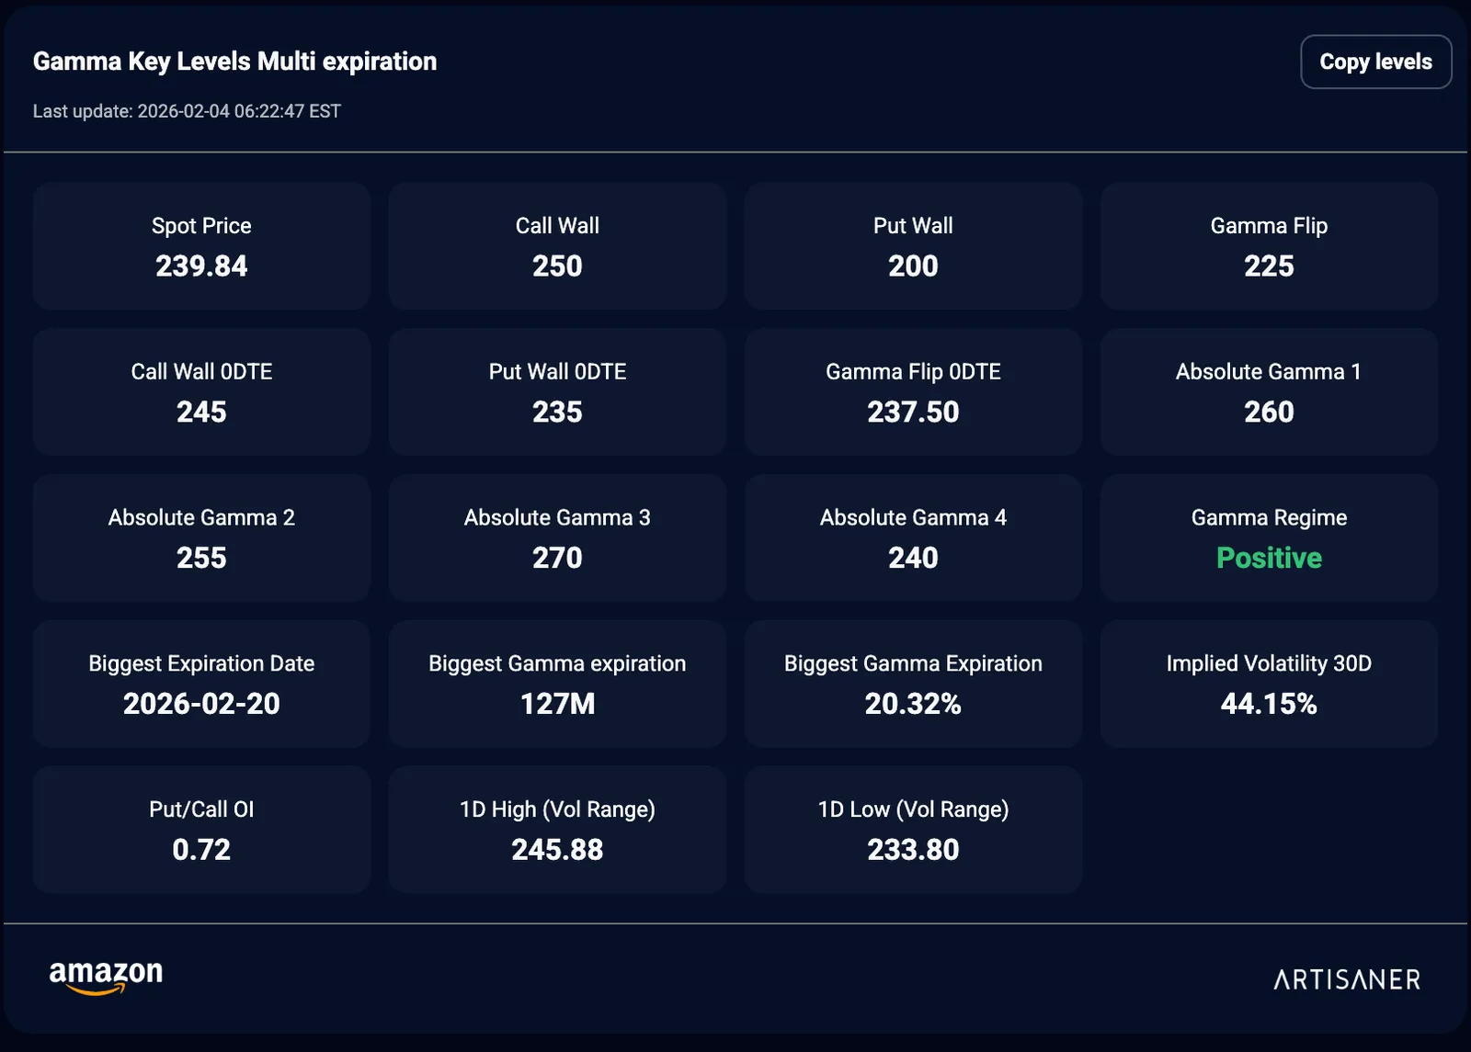
Task: Select the Absolute Gamma 3 card
Action: (x=557, y=538)
